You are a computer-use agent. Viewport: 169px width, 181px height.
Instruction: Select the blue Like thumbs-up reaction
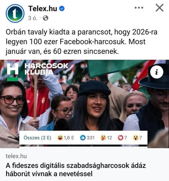click(x=83, y=138)
